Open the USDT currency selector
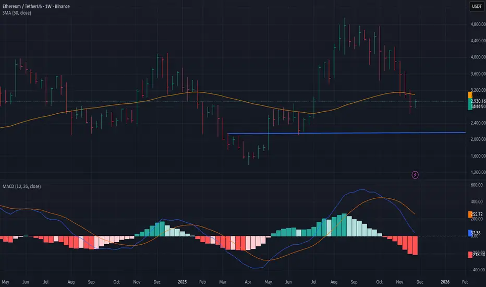 tap(477, 6)
